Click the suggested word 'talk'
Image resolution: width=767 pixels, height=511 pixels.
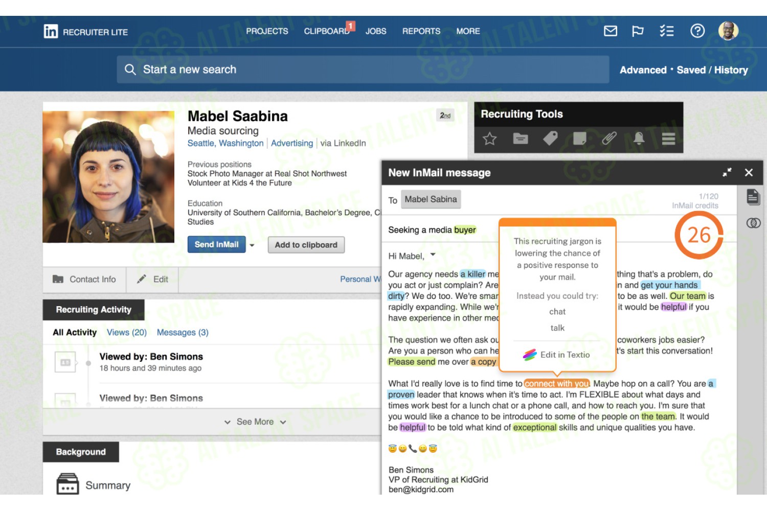coord(557,328)
